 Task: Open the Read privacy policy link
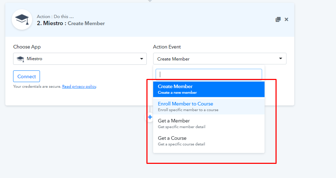click(79, 87)
